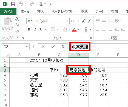Expand the font name dropdown
This screenshot has width=128, height=107.
tap(67, 21)
